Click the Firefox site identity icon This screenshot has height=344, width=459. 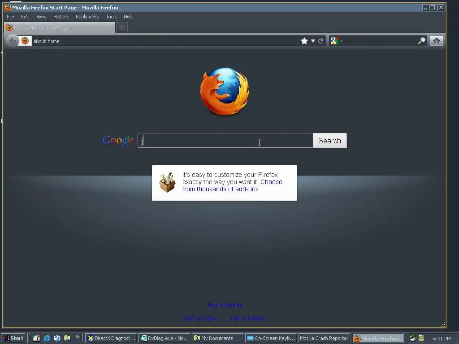click(25, 41)
